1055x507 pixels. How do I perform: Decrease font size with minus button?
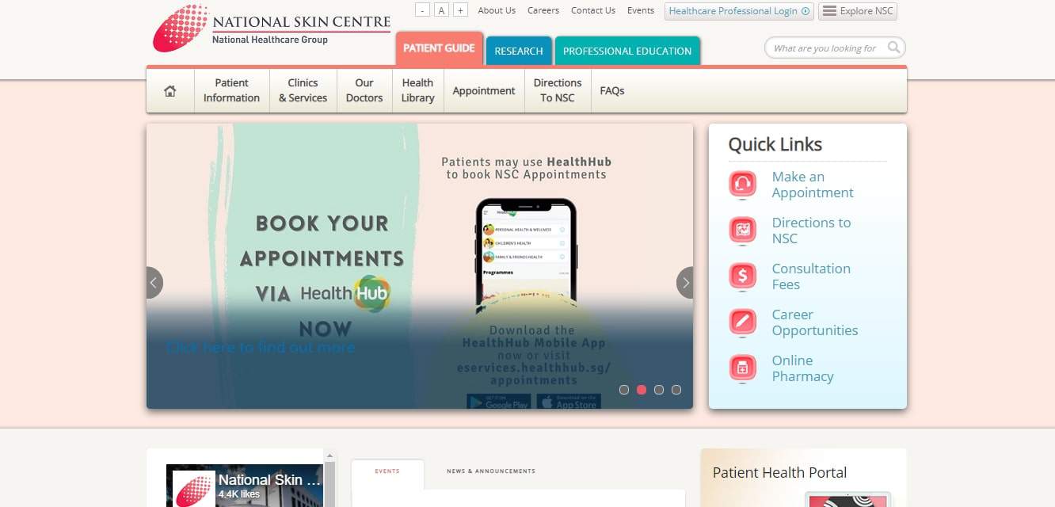pos(422,10)
